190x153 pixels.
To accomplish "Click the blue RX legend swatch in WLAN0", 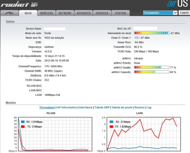I will [23, 122].
